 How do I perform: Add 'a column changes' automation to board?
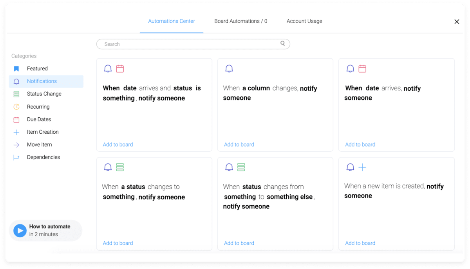tap(239, 145)
